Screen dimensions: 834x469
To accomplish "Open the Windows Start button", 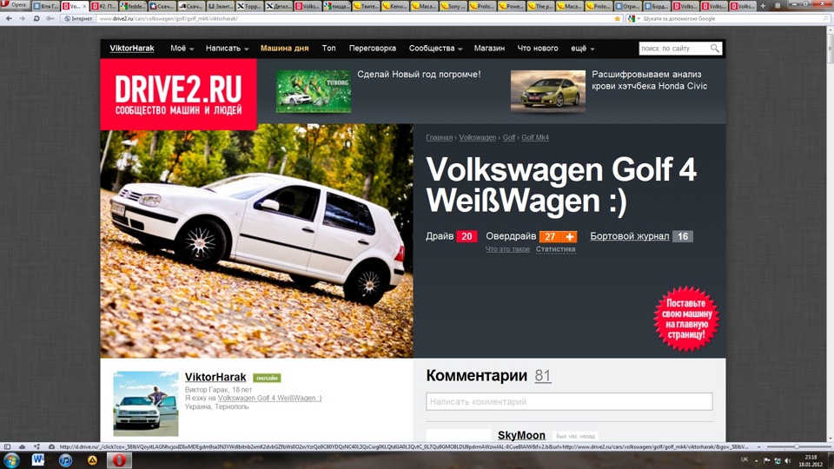I will click(x=11, y=460).
